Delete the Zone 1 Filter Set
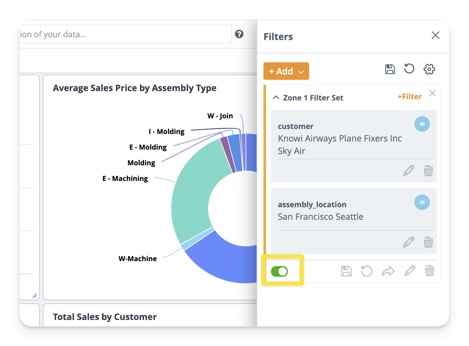The image size is (469, 346). (x=429, y=271)
